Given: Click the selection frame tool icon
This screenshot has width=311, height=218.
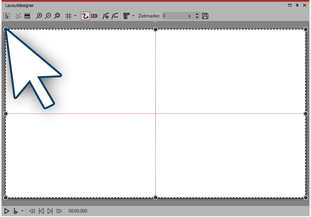Looking at the screenshot, I should [x=7, y=16].
